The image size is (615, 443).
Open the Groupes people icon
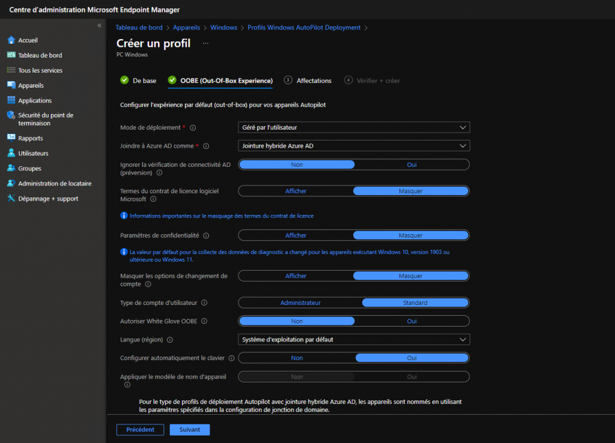(x=11, y=168)
